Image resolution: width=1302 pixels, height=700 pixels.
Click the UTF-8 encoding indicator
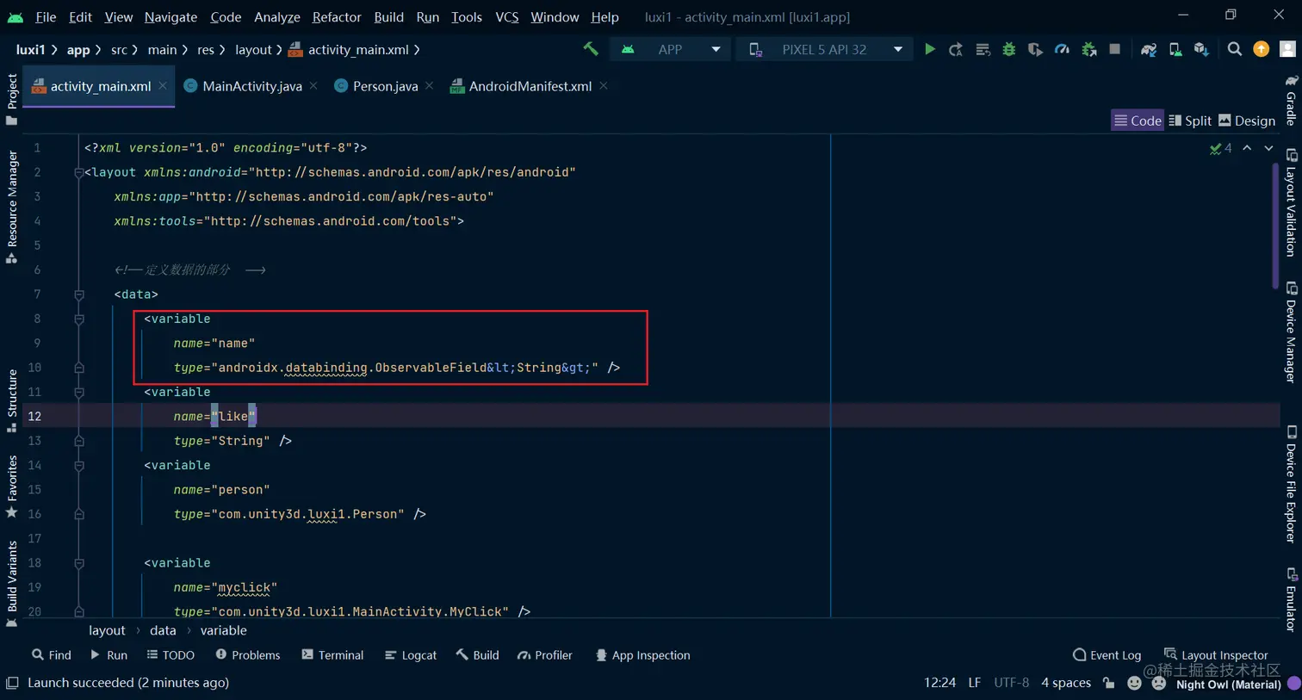click(x=1012, y=683)
